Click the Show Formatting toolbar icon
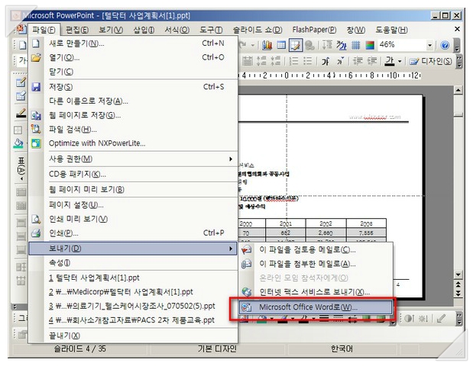This screenshot has width=473, height=366. coord(342,45)
